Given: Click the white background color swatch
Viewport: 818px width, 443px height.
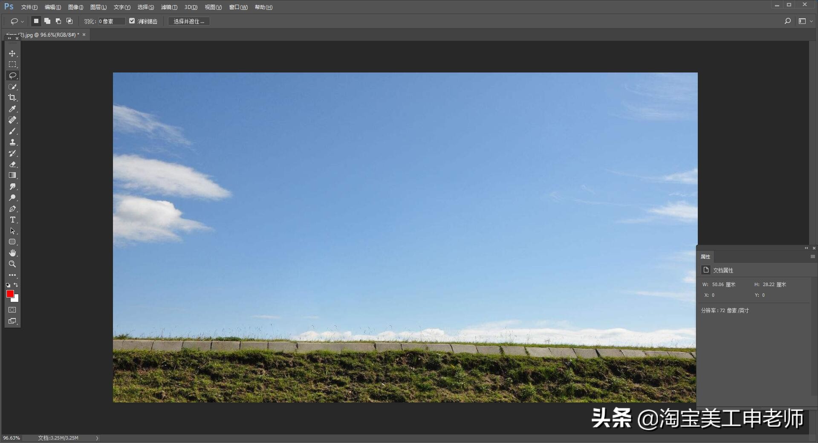Looking at the screenshot, I should [x=16, y=299].
